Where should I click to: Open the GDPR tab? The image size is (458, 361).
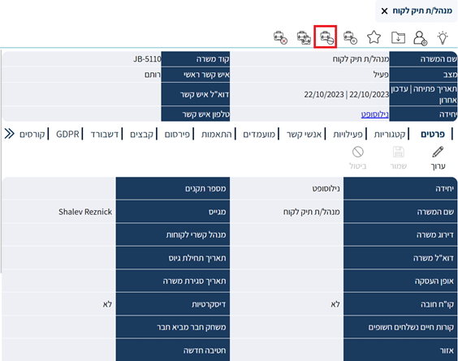(67, 134)
